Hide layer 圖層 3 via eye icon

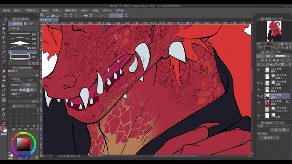[258, 102]
